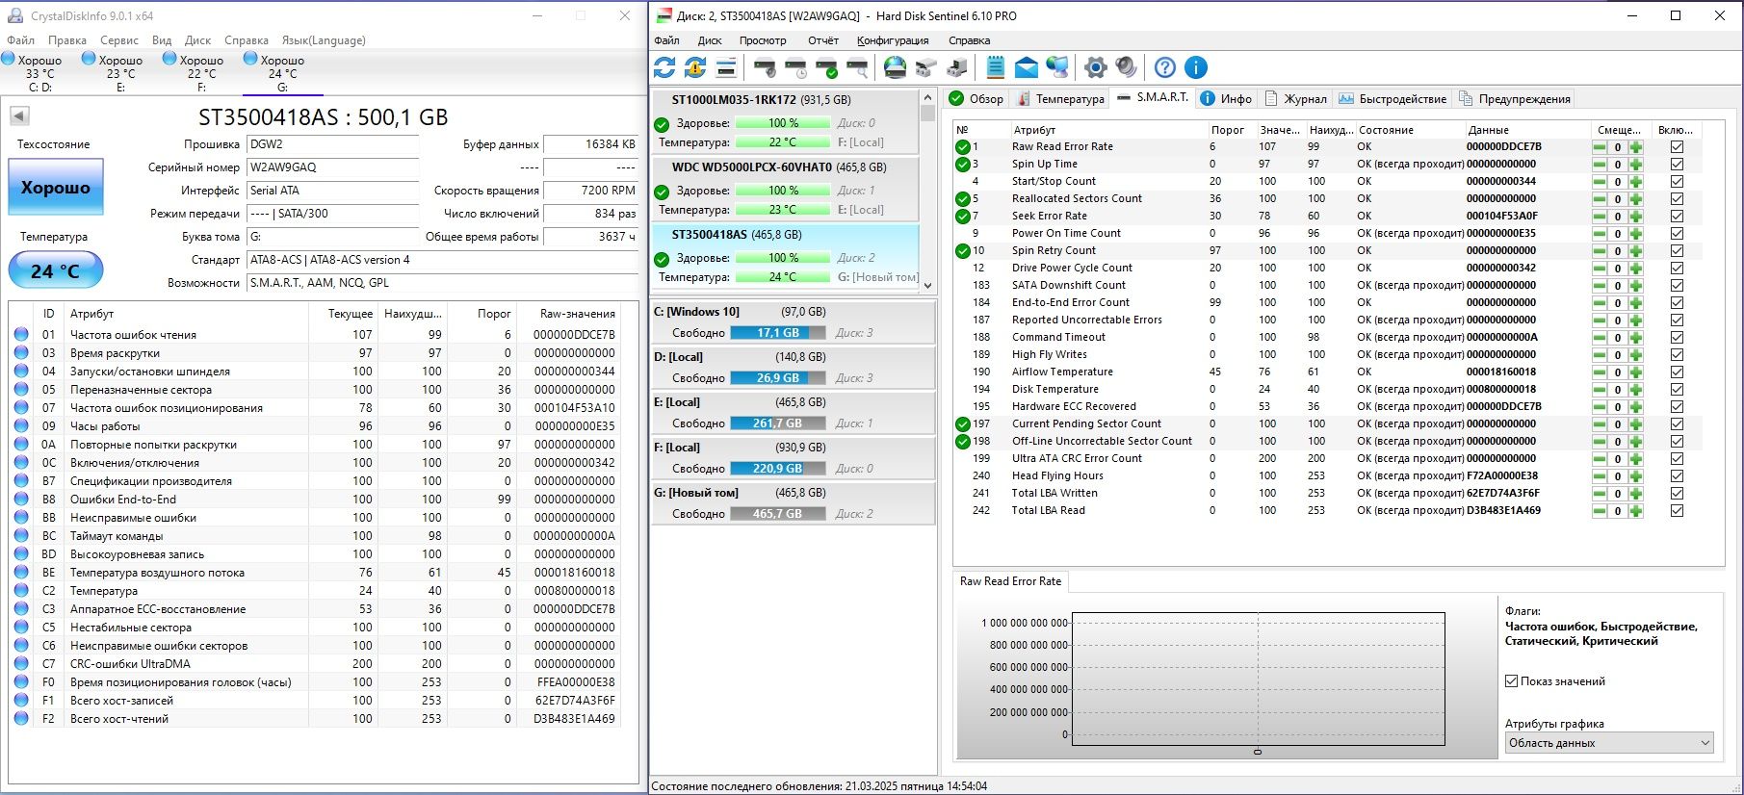Toggle the enable checkbox for Disk Temperature
This screenshot has height=795, width=1744.
coord(1677,390)
